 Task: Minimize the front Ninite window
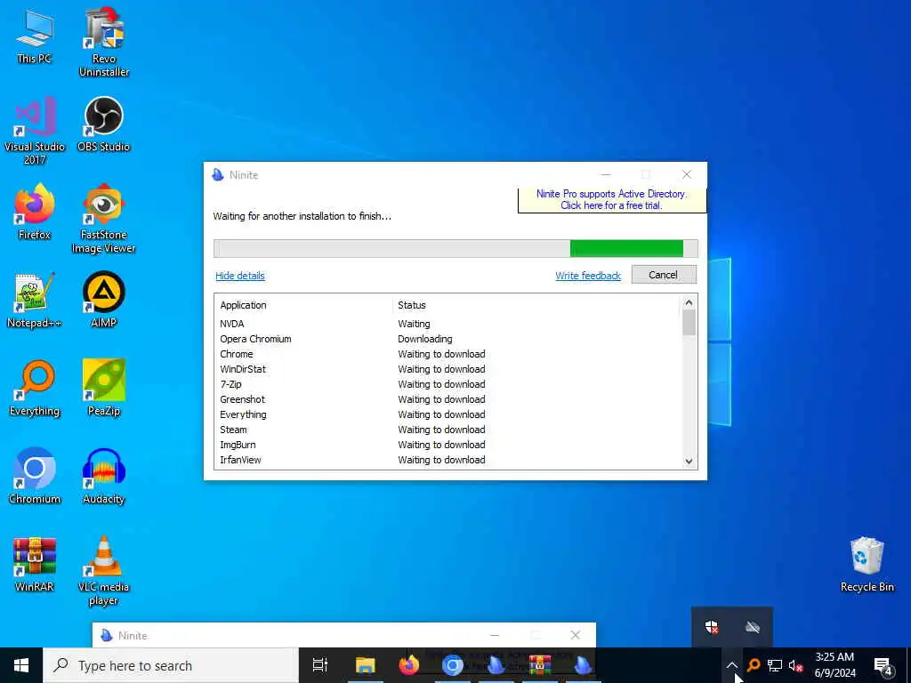tap(606, 175)
